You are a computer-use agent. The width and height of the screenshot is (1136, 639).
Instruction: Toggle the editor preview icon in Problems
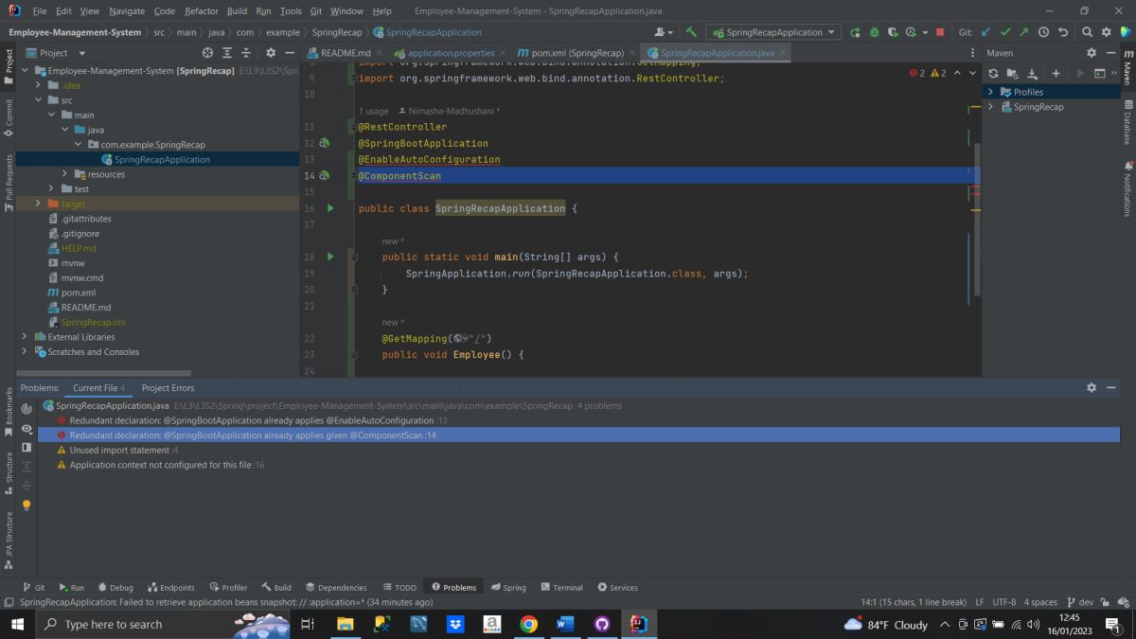(x=27, y=447)
